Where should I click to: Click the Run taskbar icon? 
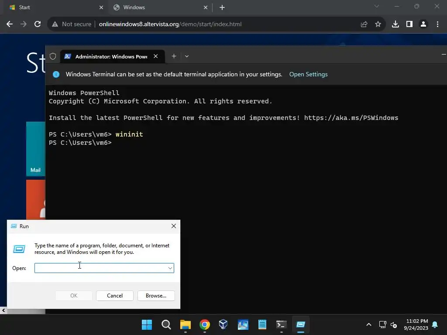click(301, 325)
